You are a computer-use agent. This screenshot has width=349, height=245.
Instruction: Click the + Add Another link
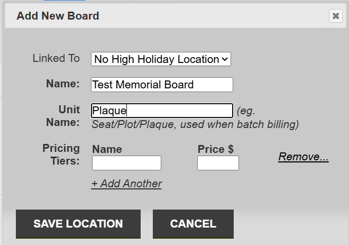126,184
